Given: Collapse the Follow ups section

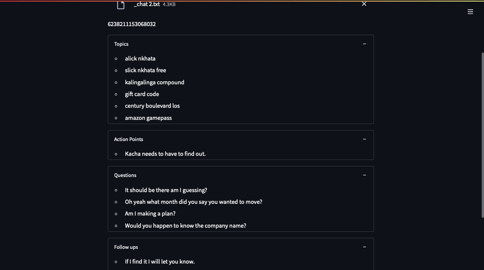Looking at the screenshot, I should click(364, 247).
